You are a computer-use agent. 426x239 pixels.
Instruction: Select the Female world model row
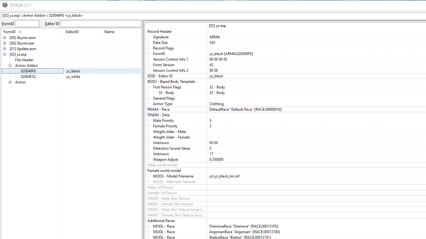pos(285,171)
